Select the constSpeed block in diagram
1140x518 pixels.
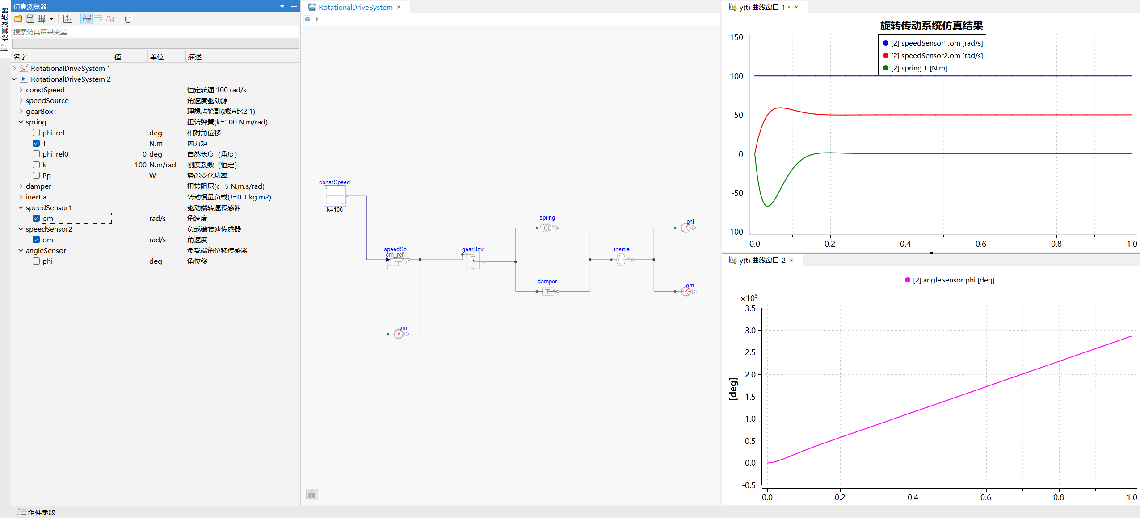tap(335, 196)
